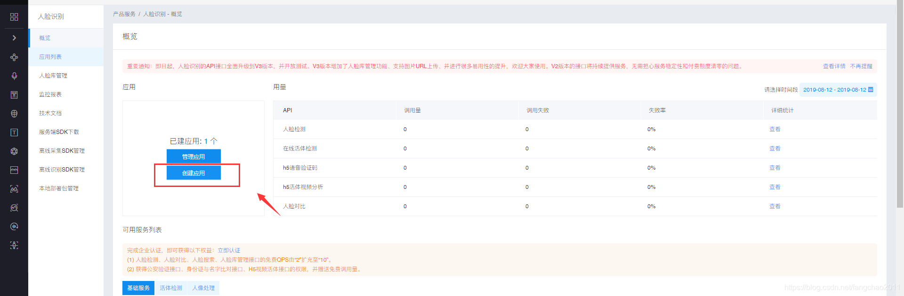Click the 详细统计 column header
904x296 pixels.
click(783, 110)
